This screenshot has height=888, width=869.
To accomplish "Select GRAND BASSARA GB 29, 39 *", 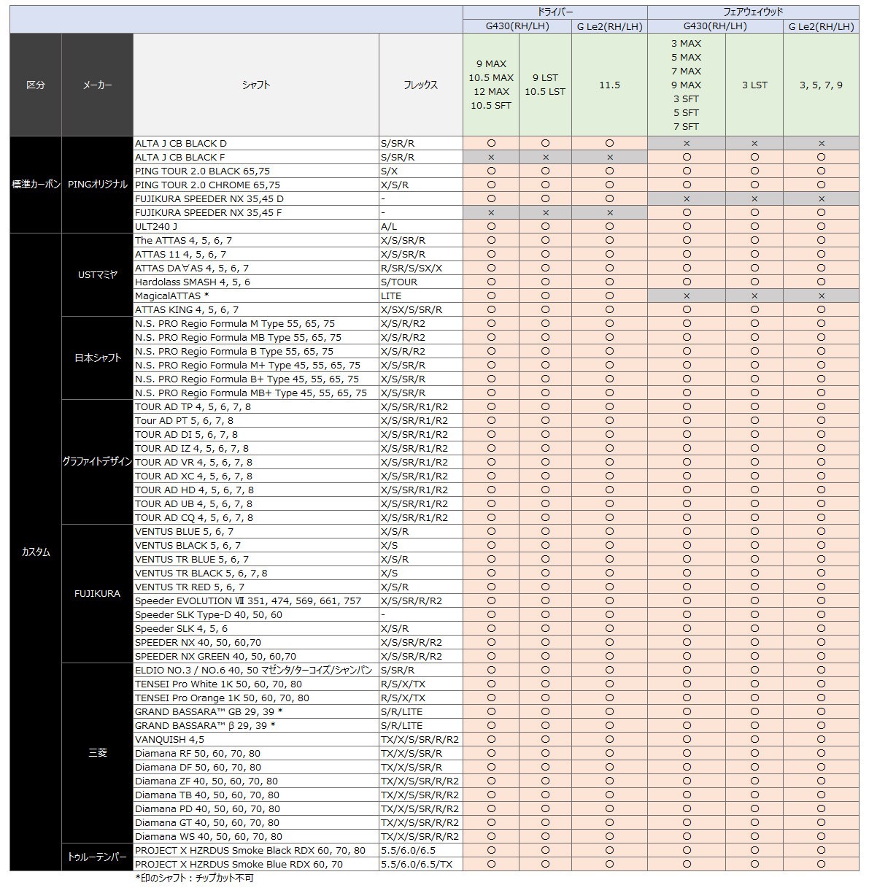I will tap(209, 712).
